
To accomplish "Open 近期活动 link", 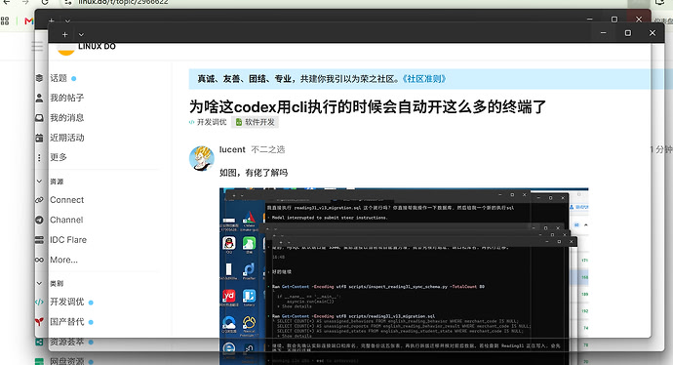I will point(67,138).
